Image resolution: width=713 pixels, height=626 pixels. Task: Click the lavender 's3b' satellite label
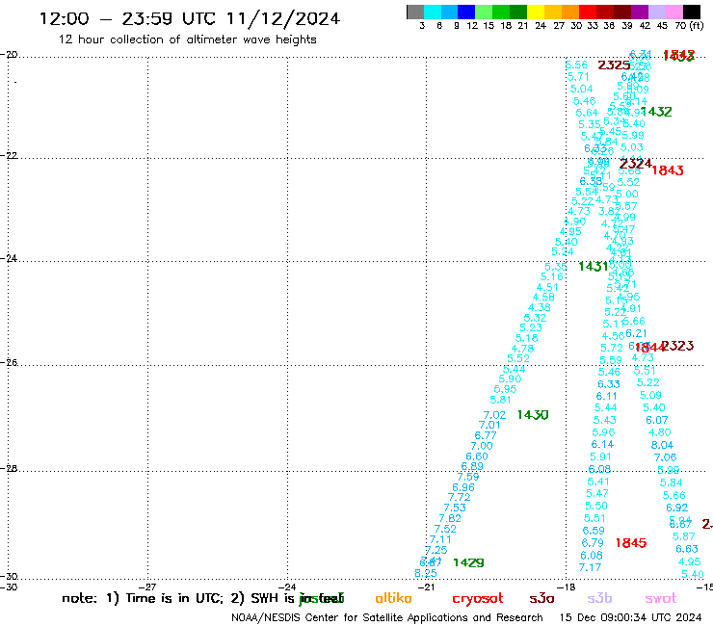coord(599,598)
